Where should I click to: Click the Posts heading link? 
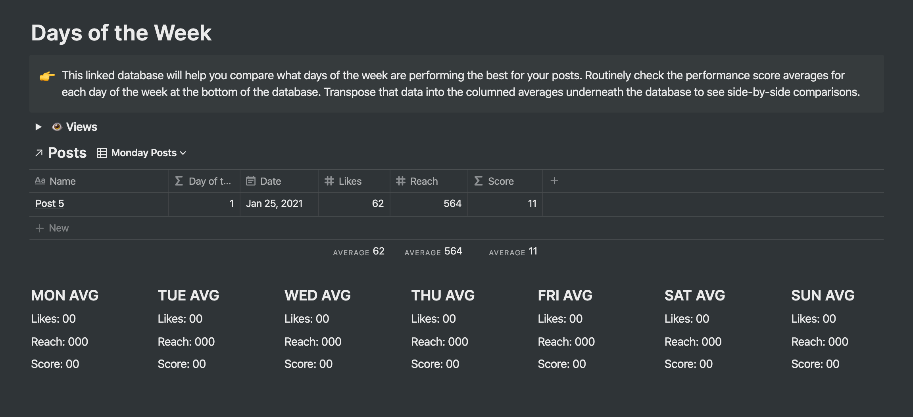pos(67,153)
